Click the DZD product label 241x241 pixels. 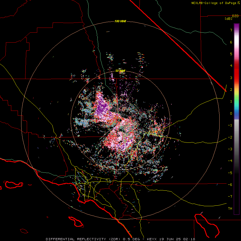pyautogui.click(x=235, y=16)
